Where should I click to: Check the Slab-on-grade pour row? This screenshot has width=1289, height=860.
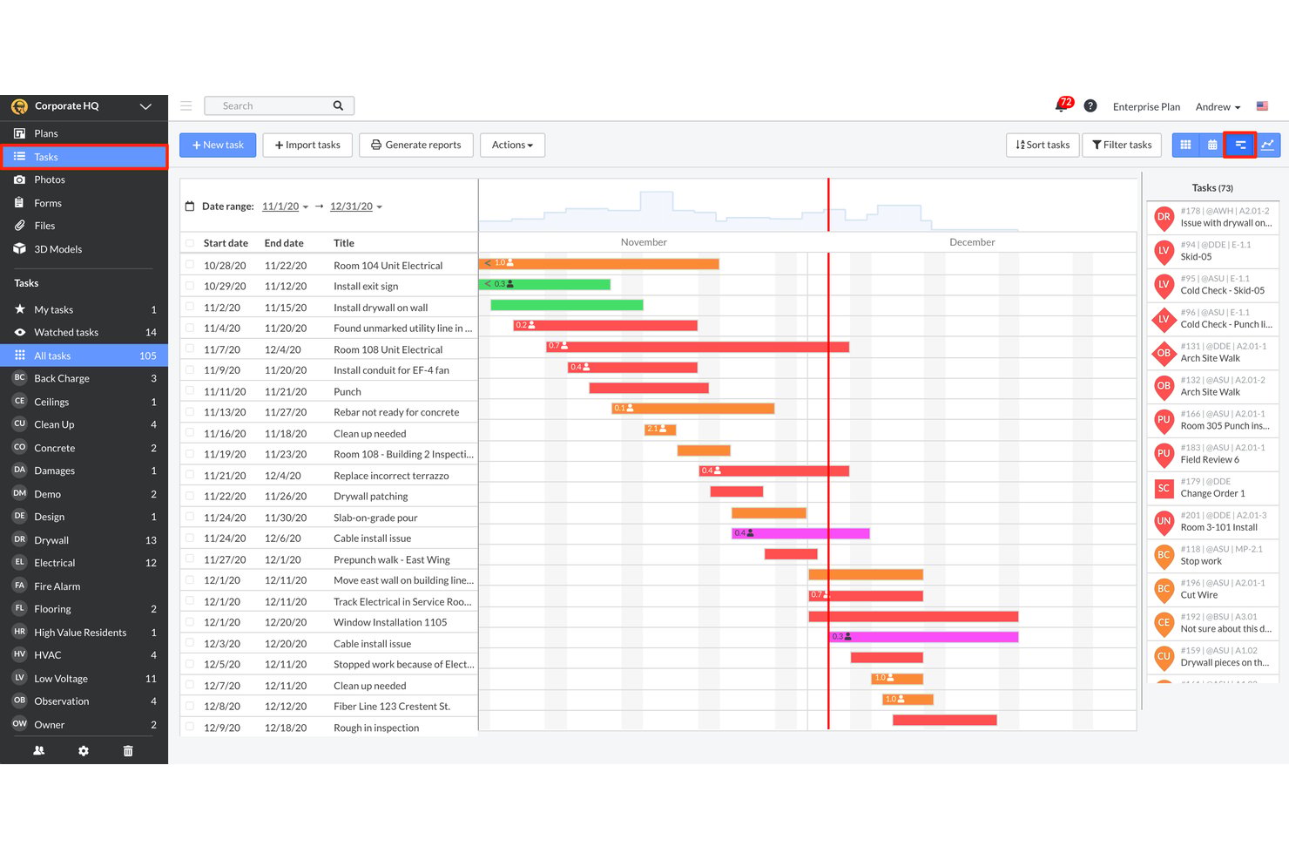point(190,517)
